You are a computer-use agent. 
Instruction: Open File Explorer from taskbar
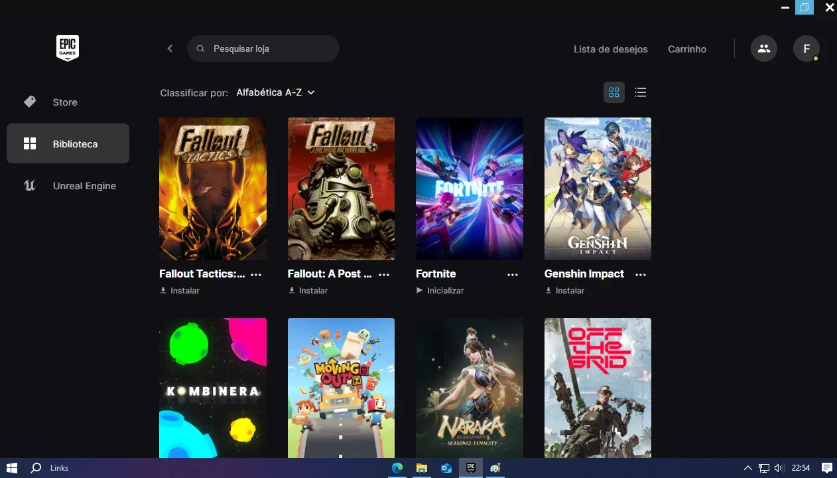[421, 468]
